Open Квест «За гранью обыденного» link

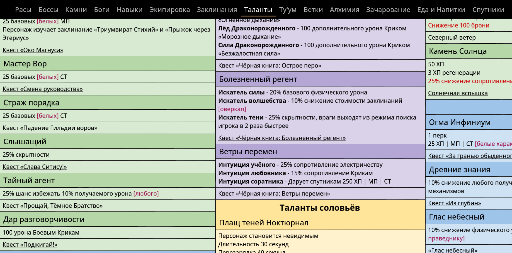pos(470,156)
